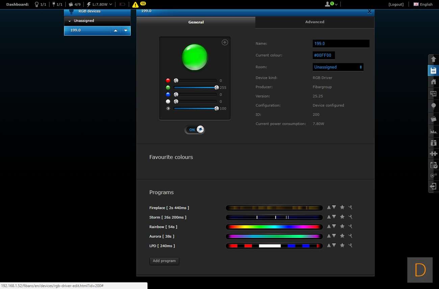Toggle the device ON/OFF switch

(x=195, y=130)
